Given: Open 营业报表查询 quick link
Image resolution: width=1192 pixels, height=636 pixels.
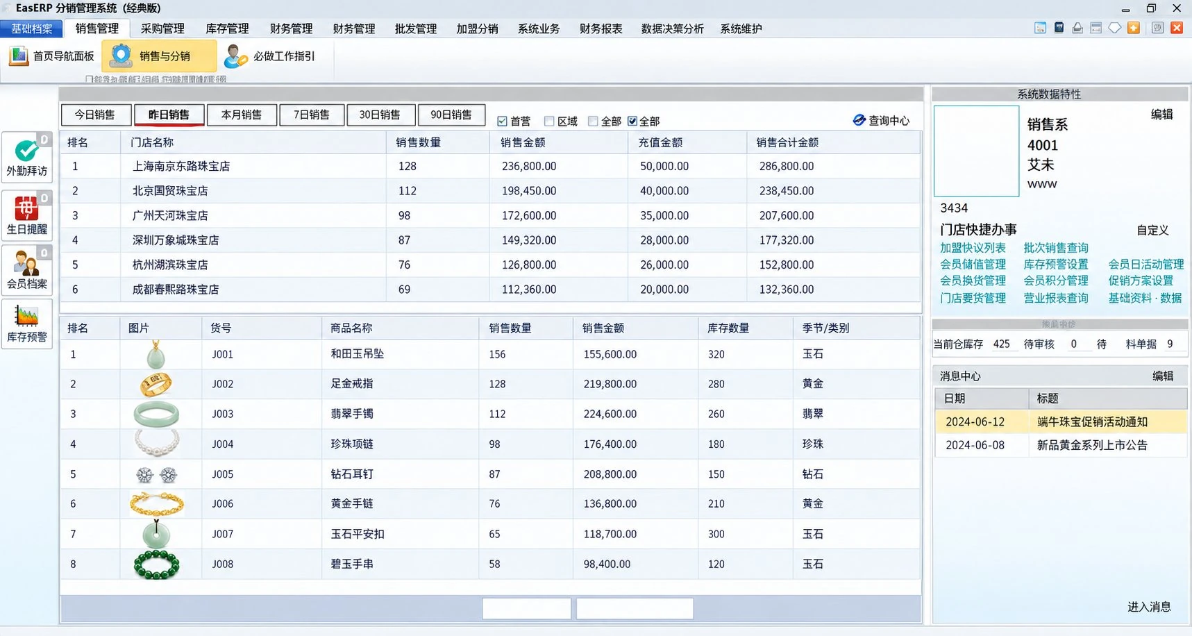Looking at the screenshot, I should coord(1056,298).
